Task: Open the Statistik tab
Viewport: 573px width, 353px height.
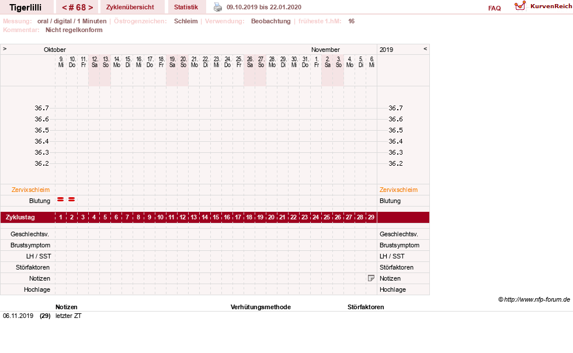Action: pos(186,7)
